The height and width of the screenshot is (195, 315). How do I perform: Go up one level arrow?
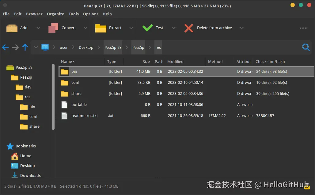click(x=25, y=47)
